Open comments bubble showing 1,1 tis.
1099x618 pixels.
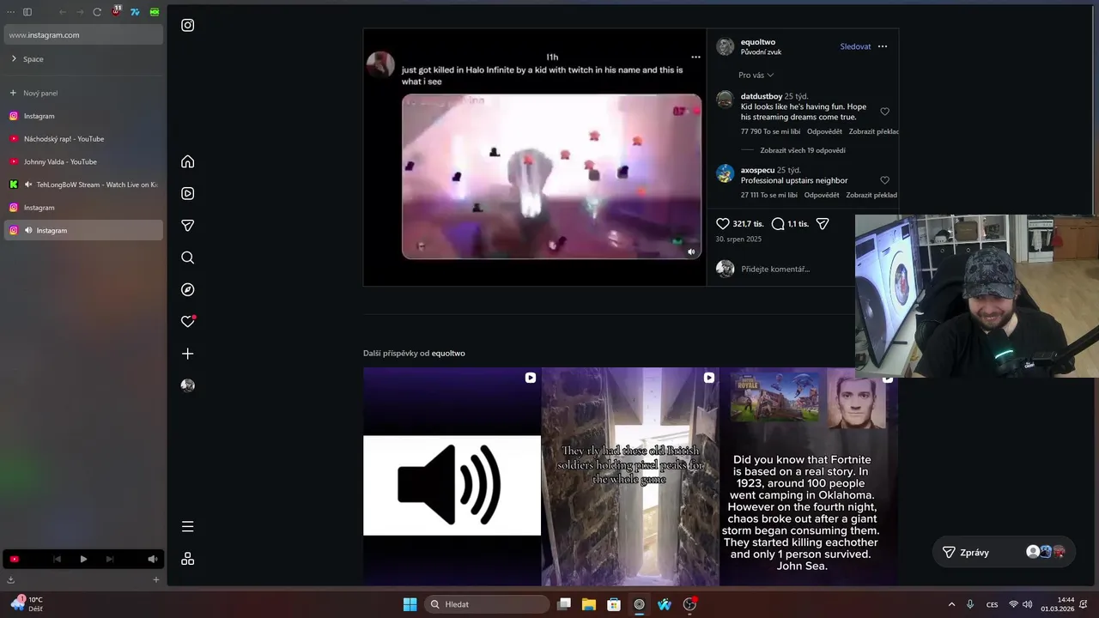coord(778,223)
